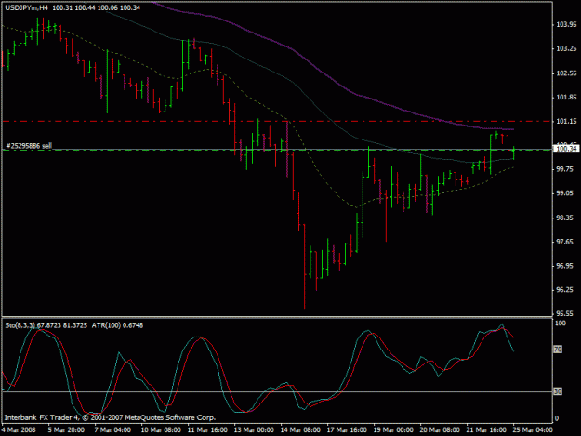
Task: Click the highlighted 100.34 current price tag
Action: pos(566,149)
